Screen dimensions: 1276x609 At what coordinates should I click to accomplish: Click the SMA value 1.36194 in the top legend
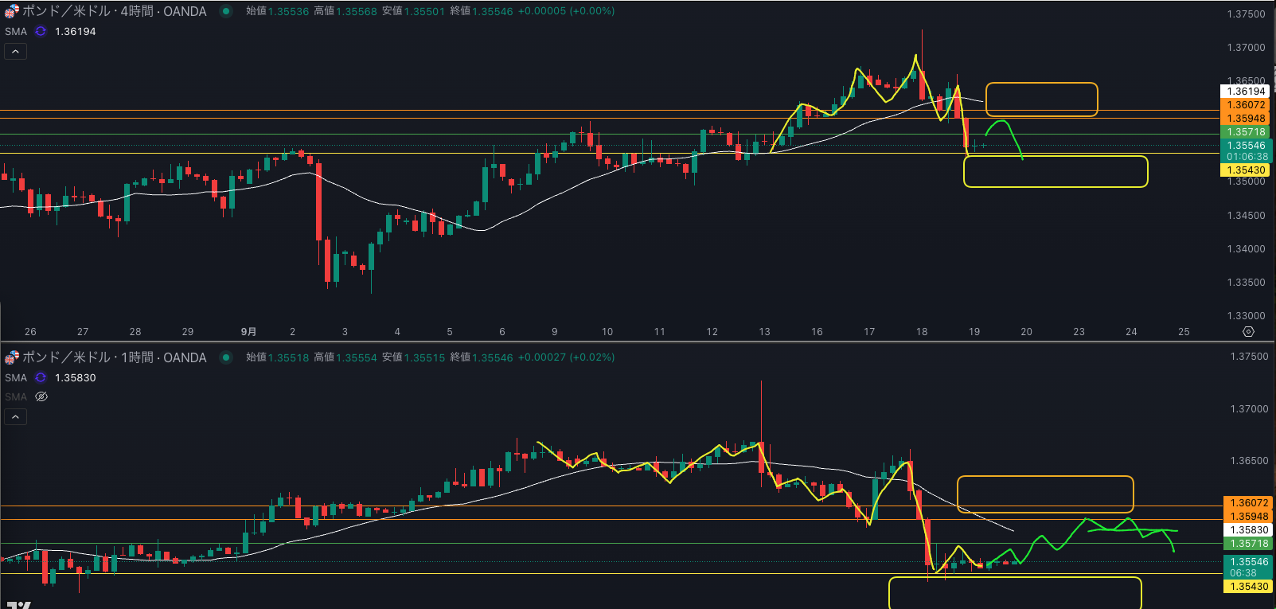click(x=75, y=32)
